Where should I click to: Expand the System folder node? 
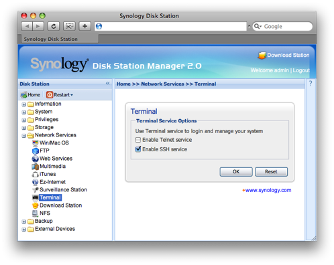[24, 112]
